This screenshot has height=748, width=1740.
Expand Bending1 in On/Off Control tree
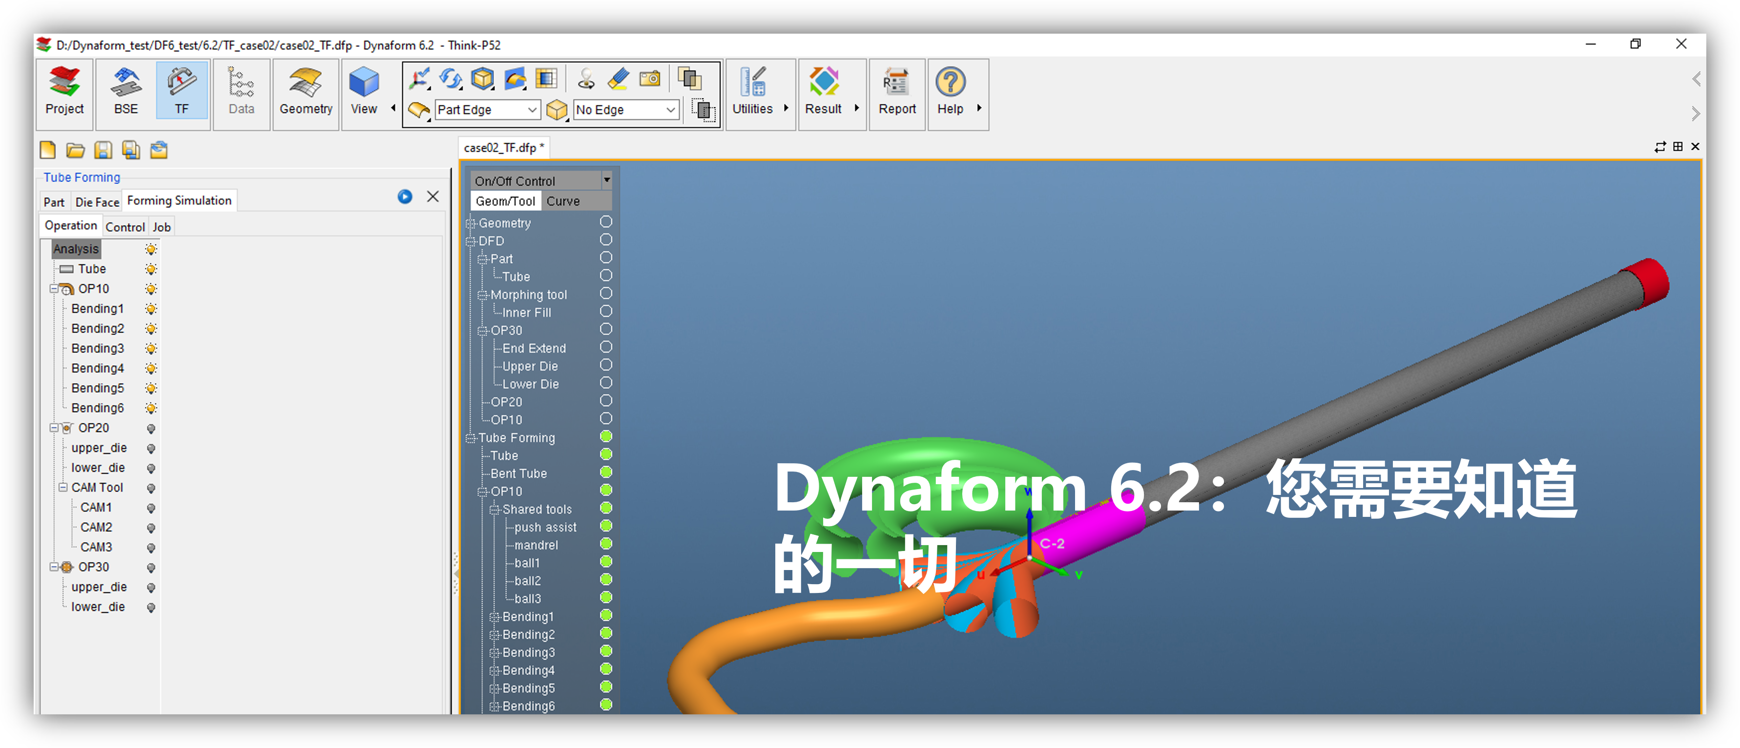point(495,617)
